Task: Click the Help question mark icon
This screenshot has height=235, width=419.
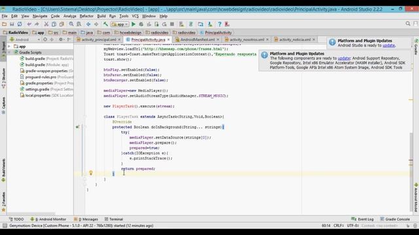Action: pos(219,24)
